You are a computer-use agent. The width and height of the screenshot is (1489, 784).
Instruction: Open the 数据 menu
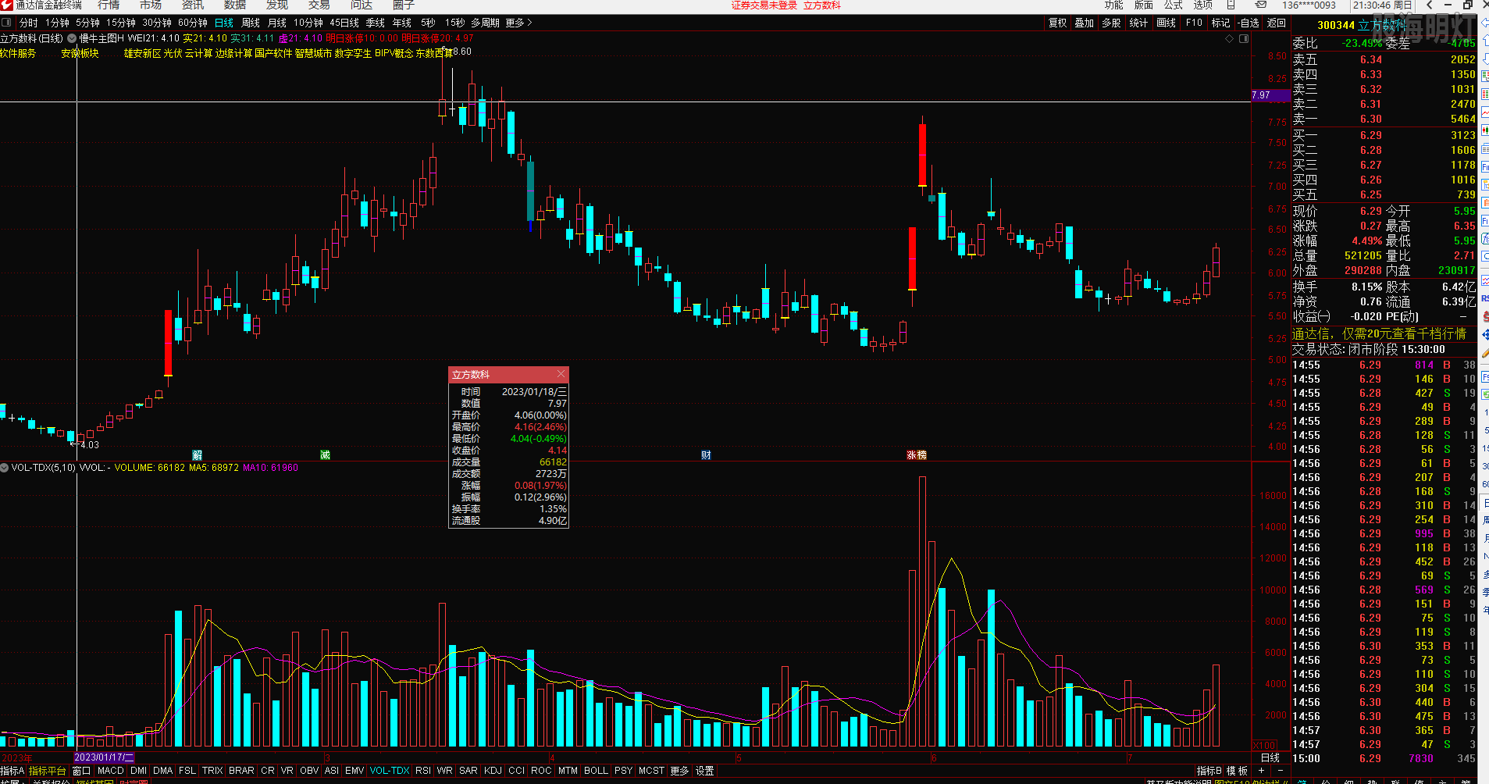(x=235, y=5)
